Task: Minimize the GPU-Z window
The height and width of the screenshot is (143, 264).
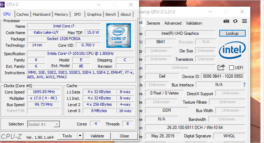Action: click(x=210, y=12)
